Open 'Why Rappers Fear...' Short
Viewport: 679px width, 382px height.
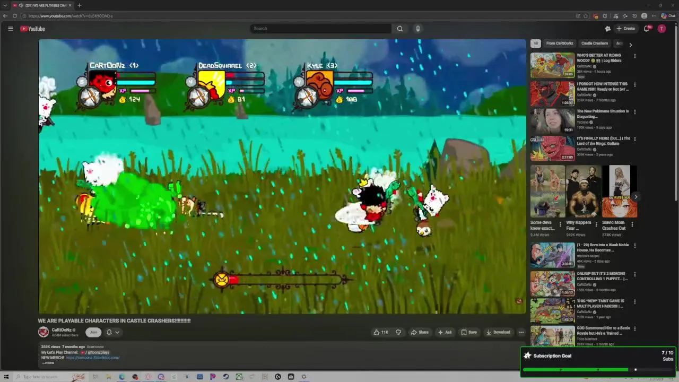tap(584, 192)
